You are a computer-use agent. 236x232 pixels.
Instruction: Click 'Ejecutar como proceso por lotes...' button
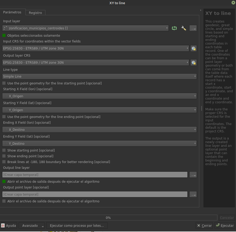(77, 225)
